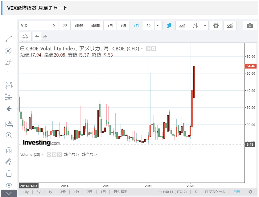Remove the Volume indicator with X icon

[x=60, y=155]
